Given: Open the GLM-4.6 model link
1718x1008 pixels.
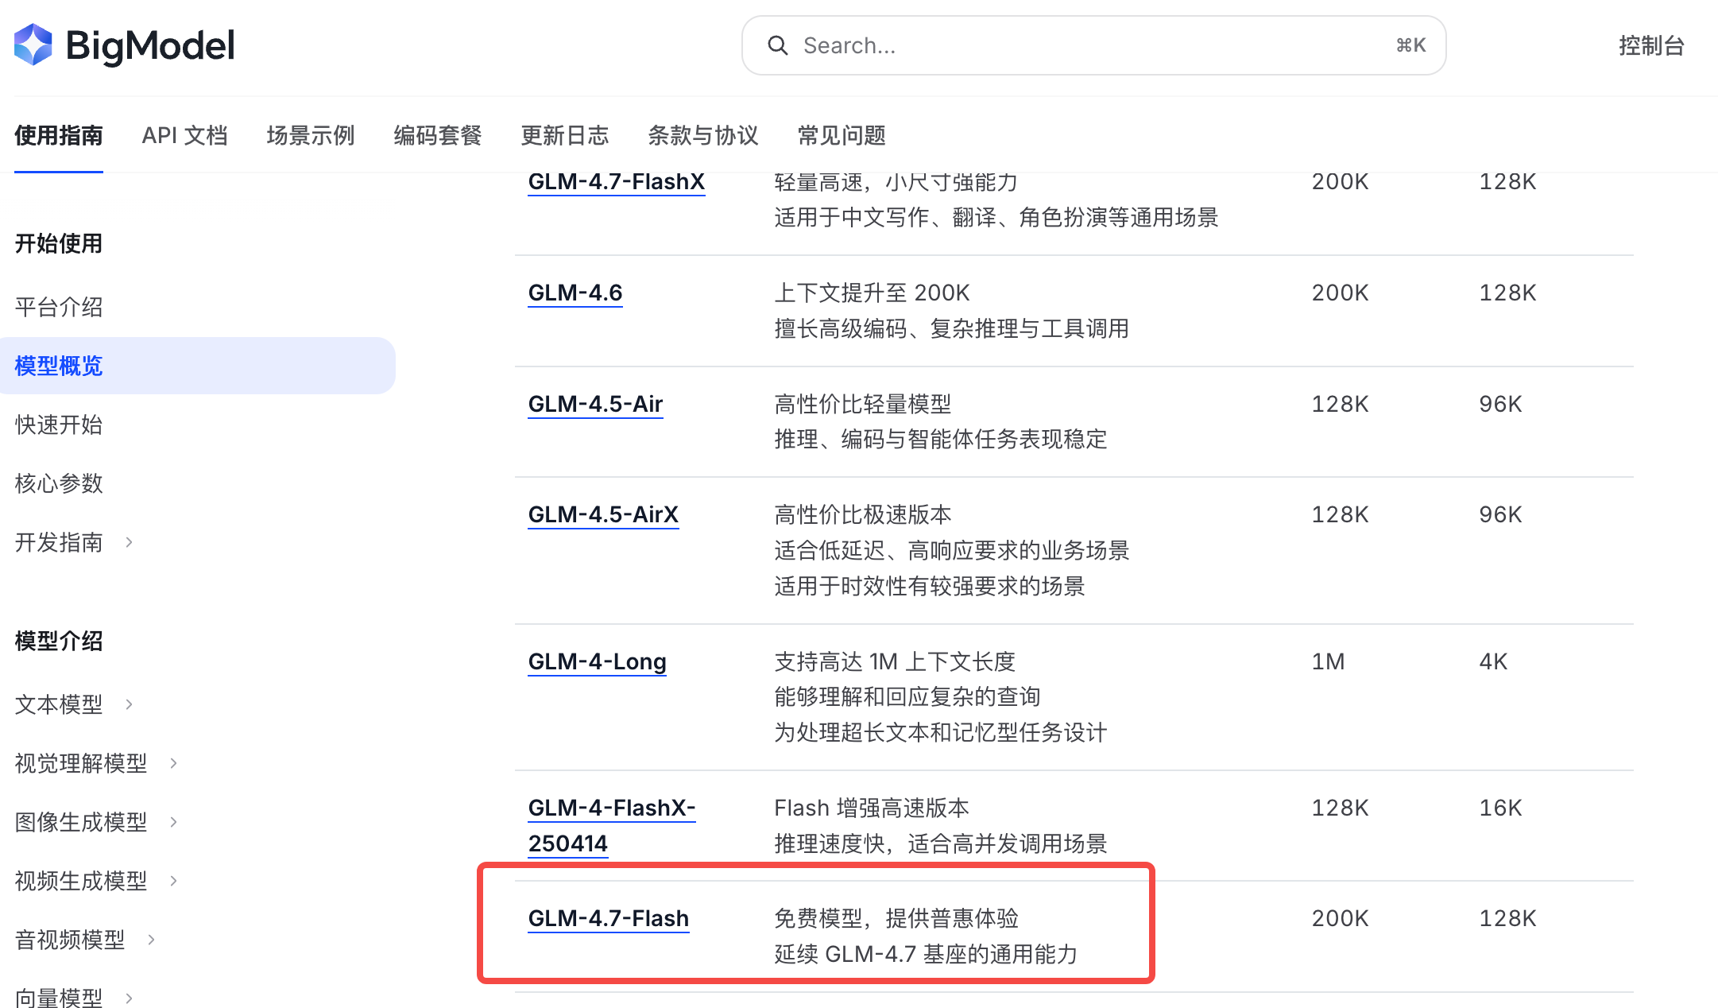Looking at the screenshot, I should 575,293.
